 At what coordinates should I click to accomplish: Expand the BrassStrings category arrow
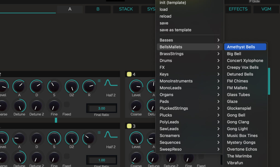tap(218, 54)
